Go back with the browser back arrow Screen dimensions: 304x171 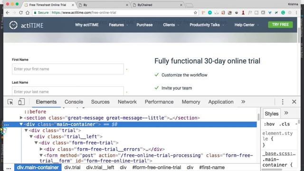(x=8, y=13)
